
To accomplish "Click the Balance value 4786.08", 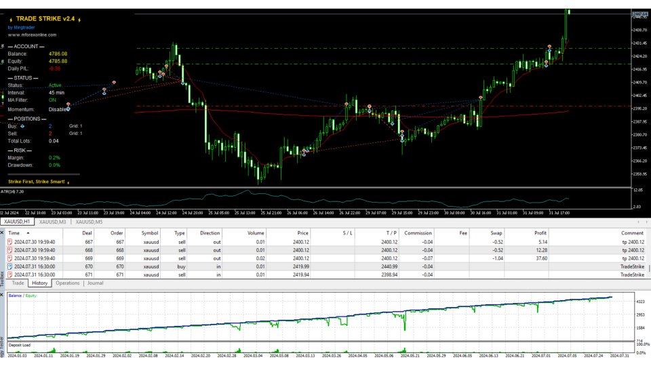I will click(x=58, y=54).
